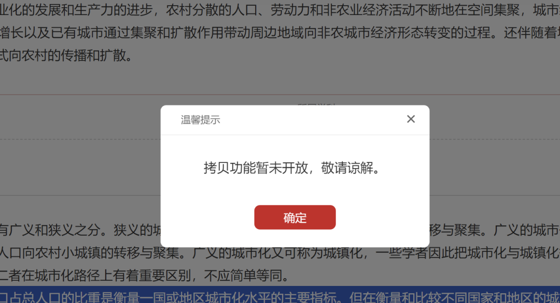Viewport: 560px width, 303px height.
Task: Click the line starting 业化的发展和生产力的进步
Action: click(280, 10)
